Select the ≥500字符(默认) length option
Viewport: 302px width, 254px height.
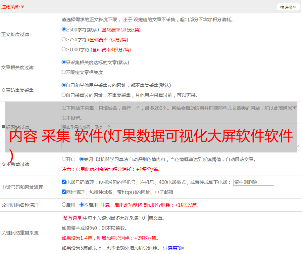coord(64,29)
